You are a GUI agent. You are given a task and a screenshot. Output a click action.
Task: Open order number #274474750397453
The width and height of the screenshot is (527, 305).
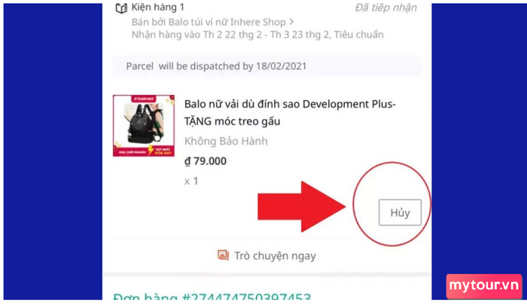click(212, 296)
